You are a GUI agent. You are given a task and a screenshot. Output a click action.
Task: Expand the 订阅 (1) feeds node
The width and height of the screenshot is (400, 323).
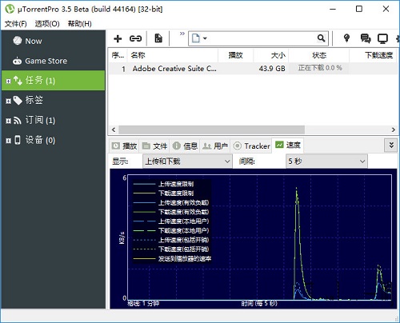point(8,121)
